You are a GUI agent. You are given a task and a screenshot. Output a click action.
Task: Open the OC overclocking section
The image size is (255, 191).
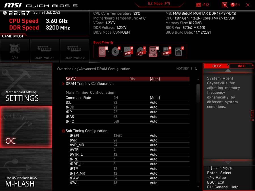pos(26,127)
